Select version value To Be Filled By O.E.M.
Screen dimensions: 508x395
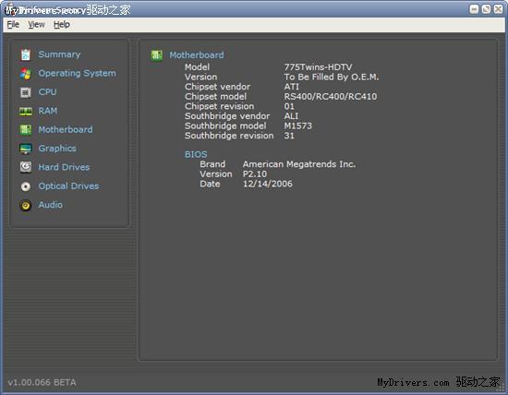pyautogui.click(x=332, y=77)
